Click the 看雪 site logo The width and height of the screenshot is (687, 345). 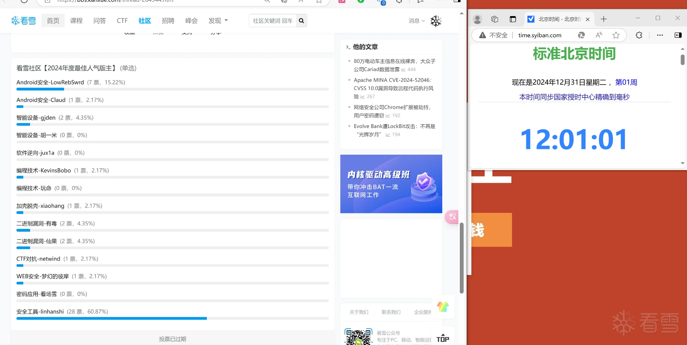24,21
